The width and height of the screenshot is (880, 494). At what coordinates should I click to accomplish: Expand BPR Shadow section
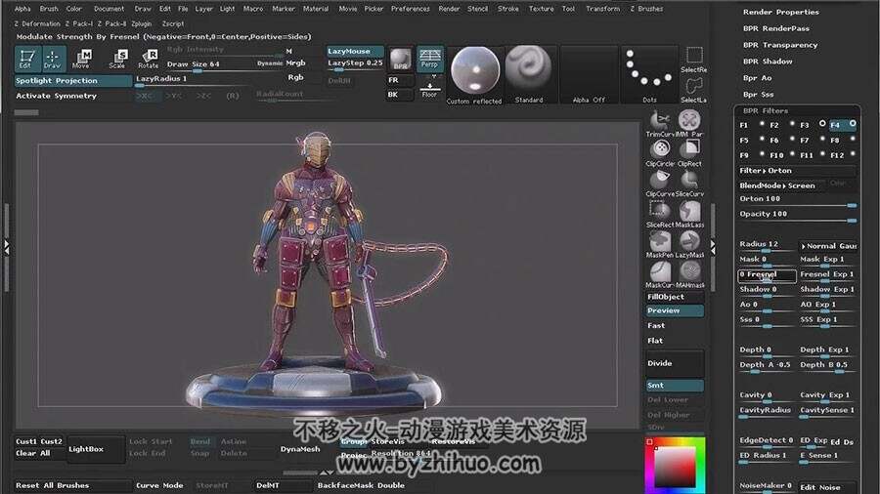pos(768,62)
